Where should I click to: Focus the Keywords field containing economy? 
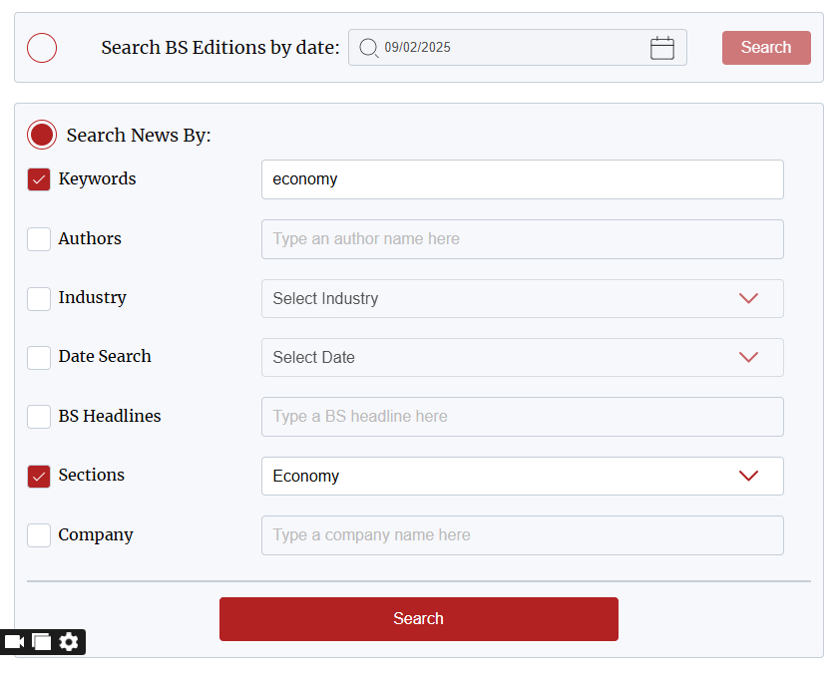(522, 179)
